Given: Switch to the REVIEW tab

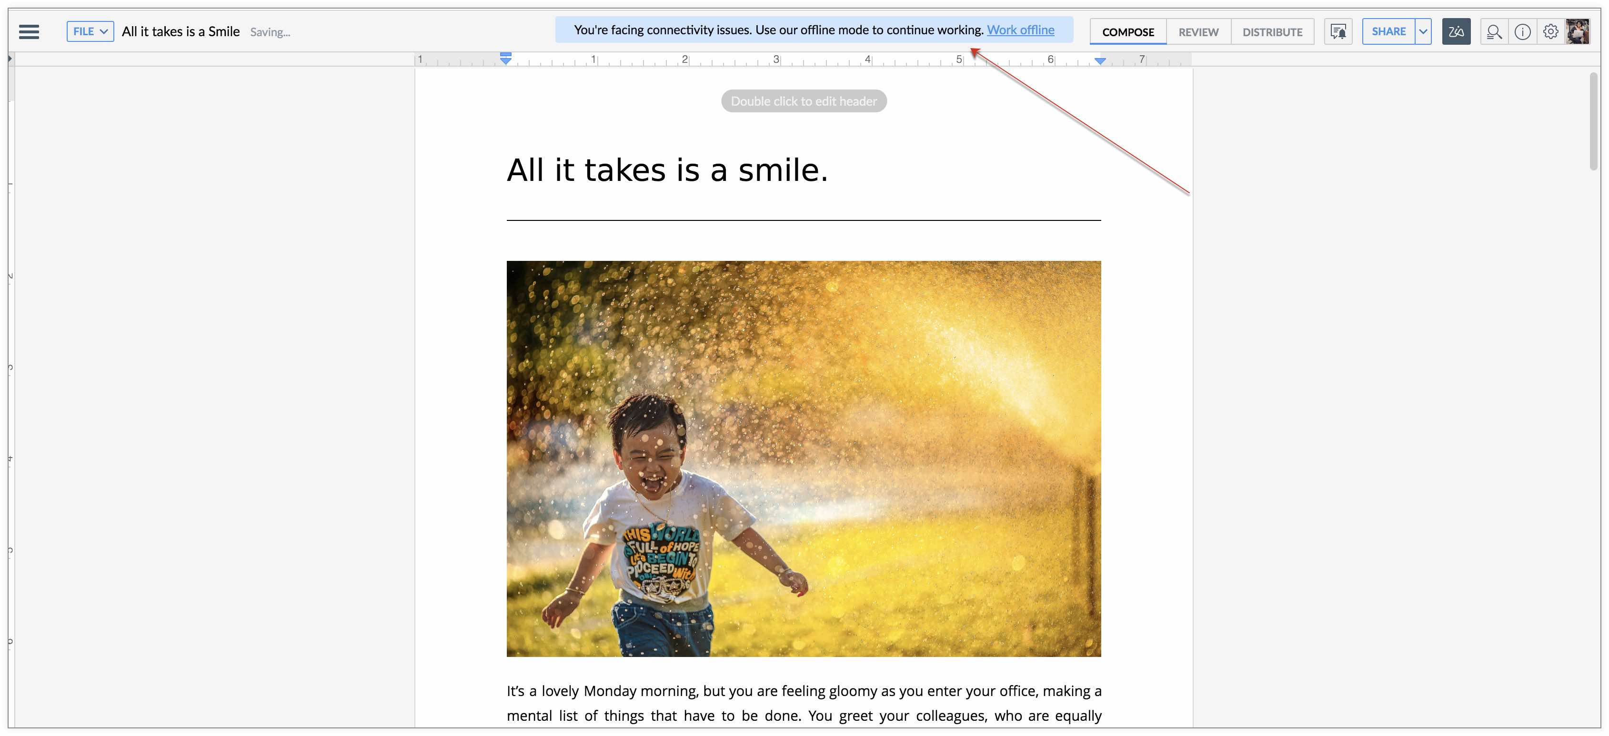Looking at the screenshot, I should pyautogui.click(x=1198, y=32).
